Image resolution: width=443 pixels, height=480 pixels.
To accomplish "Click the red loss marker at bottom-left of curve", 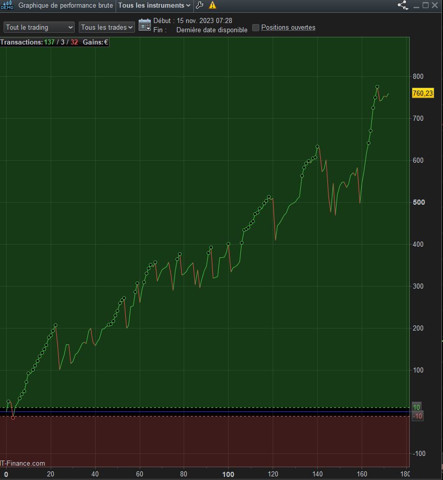I will [13, 418].
